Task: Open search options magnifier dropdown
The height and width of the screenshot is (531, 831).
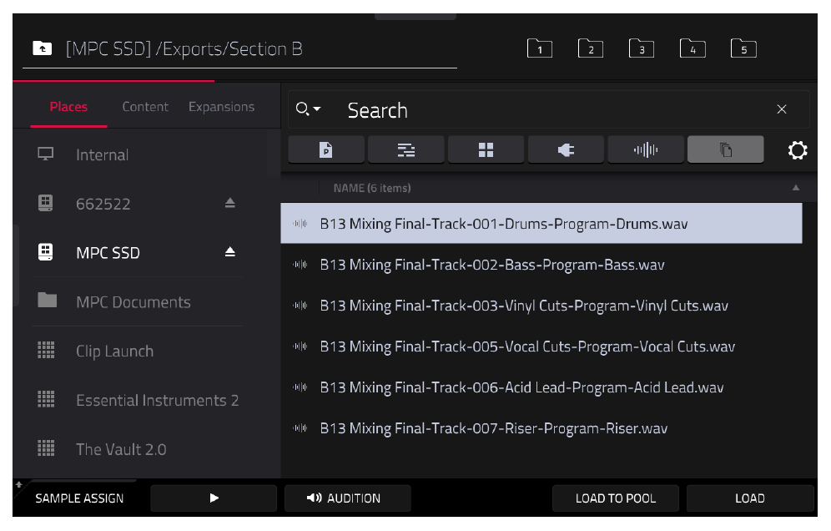Action: coord(309,109)
